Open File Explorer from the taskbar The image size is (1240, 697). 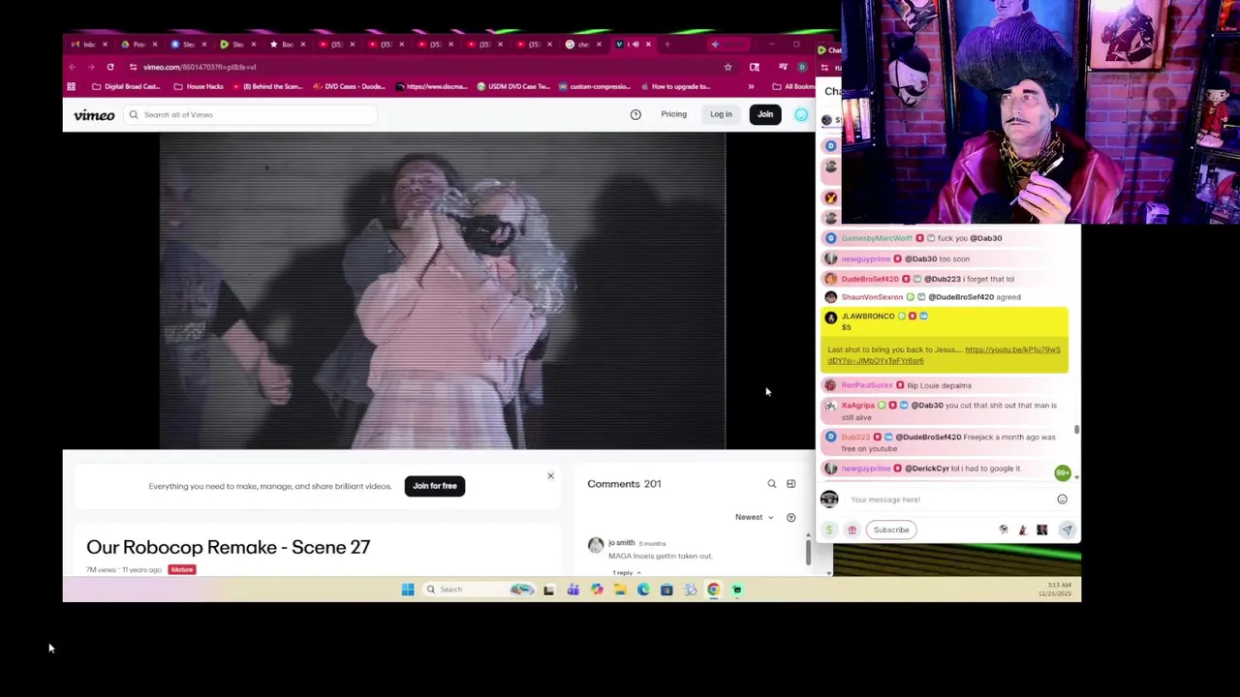(x=620, y=589)
